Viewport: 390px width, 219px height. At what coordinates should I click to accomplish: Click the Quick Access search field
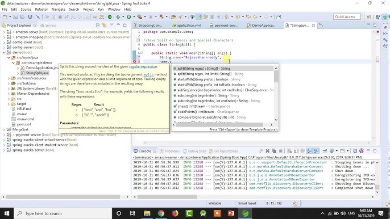347,17
